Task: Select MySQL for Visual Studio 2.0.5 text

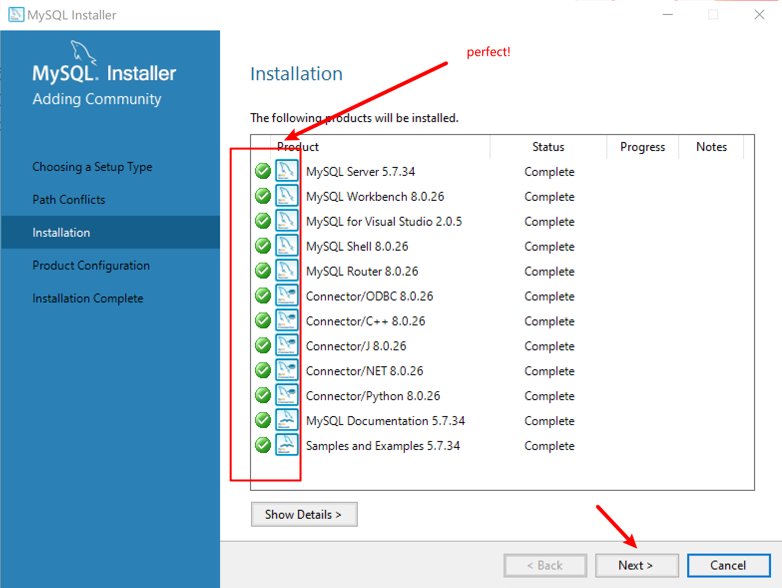Action: (384, 222)
